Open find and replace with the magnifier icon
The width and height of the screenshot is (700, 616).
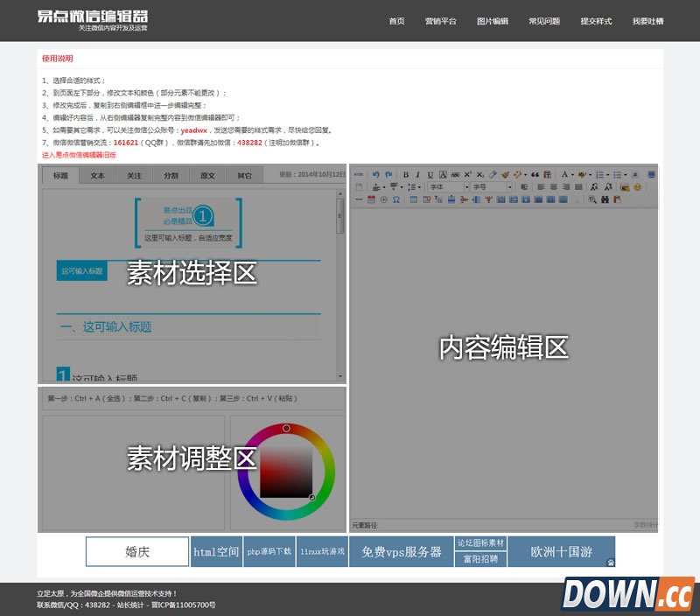tap(591, 199)
